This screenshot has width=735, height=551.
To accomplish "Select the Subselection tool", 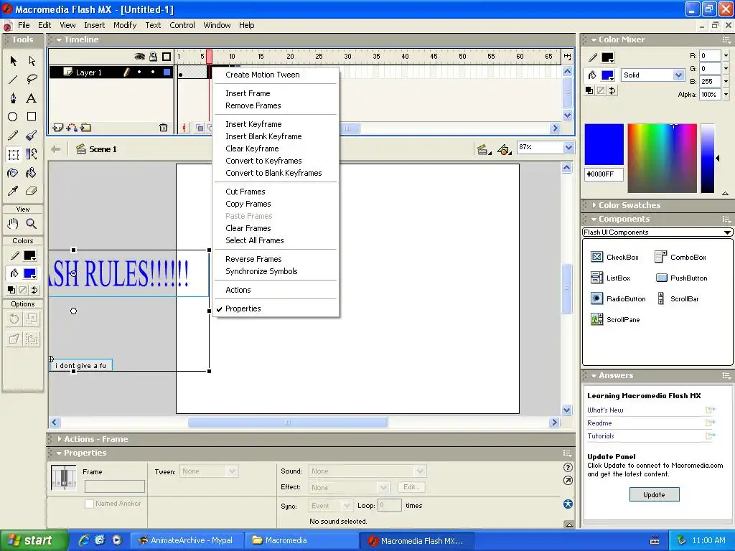I will pyautogui.click(x=32, y=61).
